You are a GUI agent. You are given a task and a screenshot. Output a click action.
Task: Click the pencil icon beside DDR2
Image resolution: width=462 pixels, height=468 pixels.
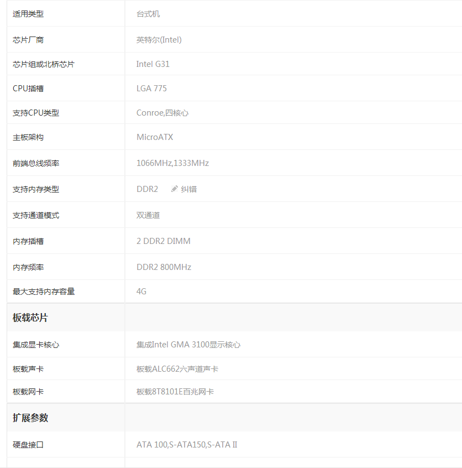point(175,189)
